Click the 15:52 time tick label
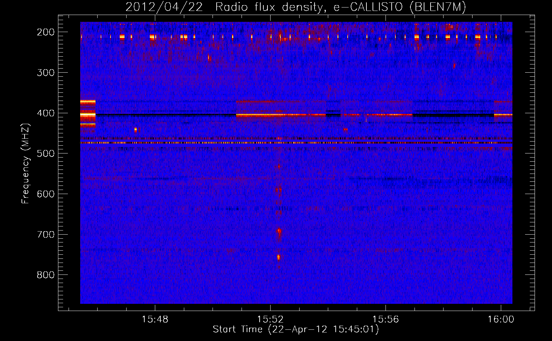This screenshot has width=552, height=341. coord(271,320)
